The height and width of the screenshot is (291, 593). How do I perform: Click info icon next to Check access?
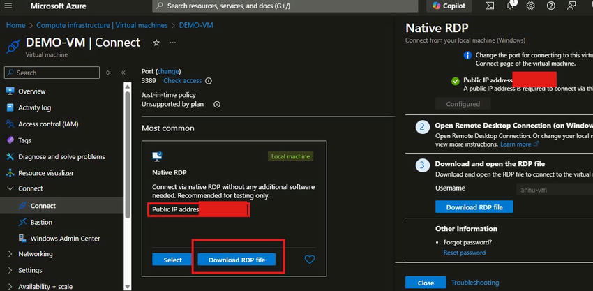tap(209, 81)
